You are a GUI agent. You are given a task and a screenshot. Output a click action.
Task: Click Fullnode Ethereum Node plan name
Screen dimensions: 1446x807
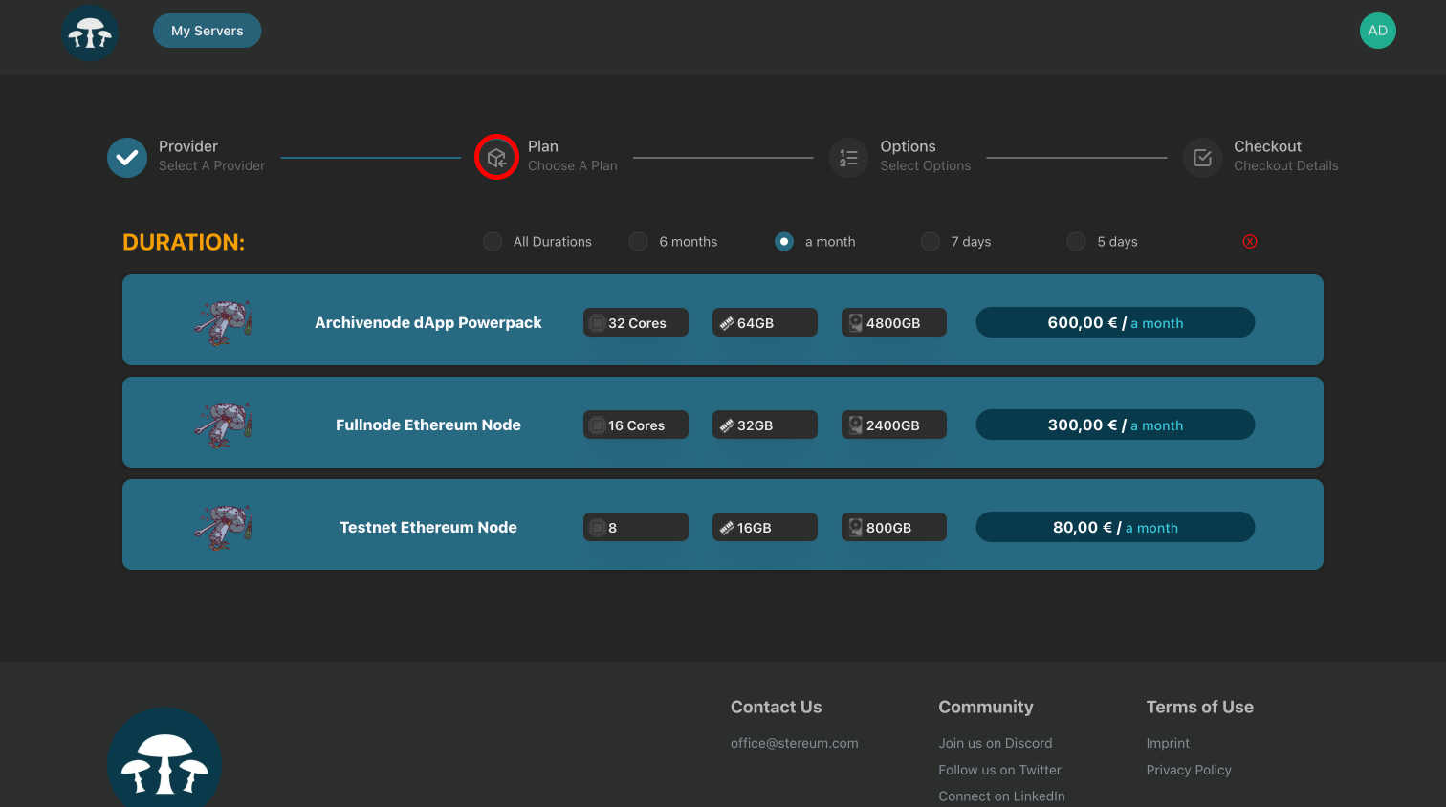(428, 425)
